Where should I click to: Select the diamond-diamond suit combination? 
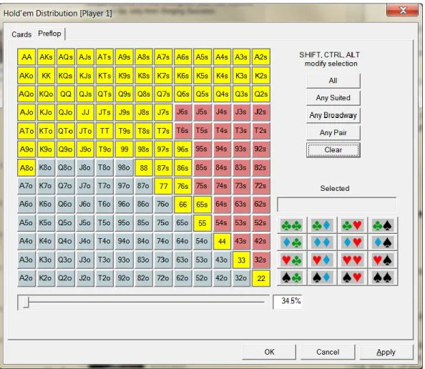point(322,242)
